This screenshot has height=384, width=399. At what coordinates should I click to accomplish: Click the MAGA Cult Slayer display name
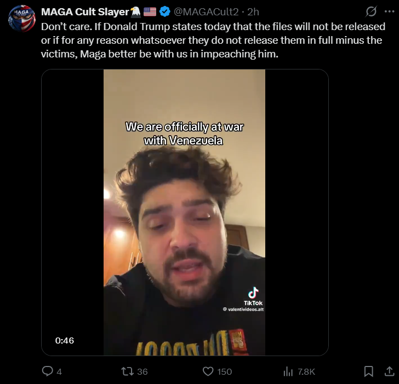pos(86,12)
